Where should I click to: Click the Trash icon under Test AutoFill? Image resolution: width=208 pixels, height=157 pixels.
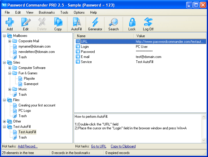coord(15,137)
